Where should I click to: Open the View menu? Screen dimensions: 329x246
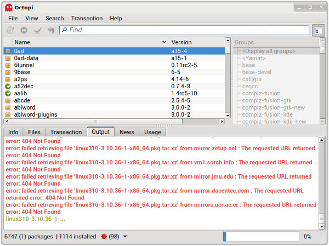(x=32, y=19)
